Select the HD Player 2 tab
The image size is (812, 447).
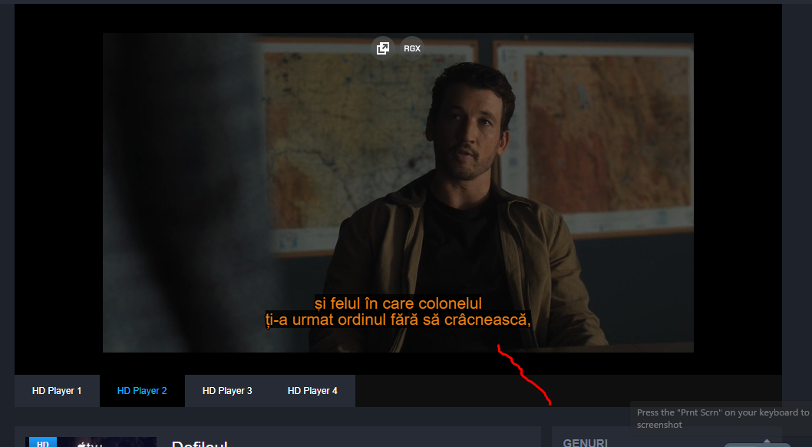(x=142, y=390)
